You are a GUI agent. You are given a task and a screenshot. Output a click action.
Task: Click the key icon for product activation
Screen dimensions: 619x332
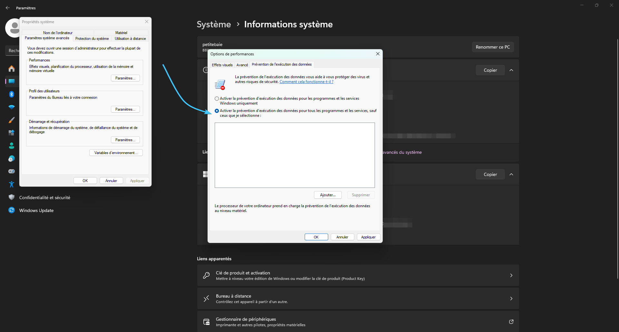(x=206, y=275)
